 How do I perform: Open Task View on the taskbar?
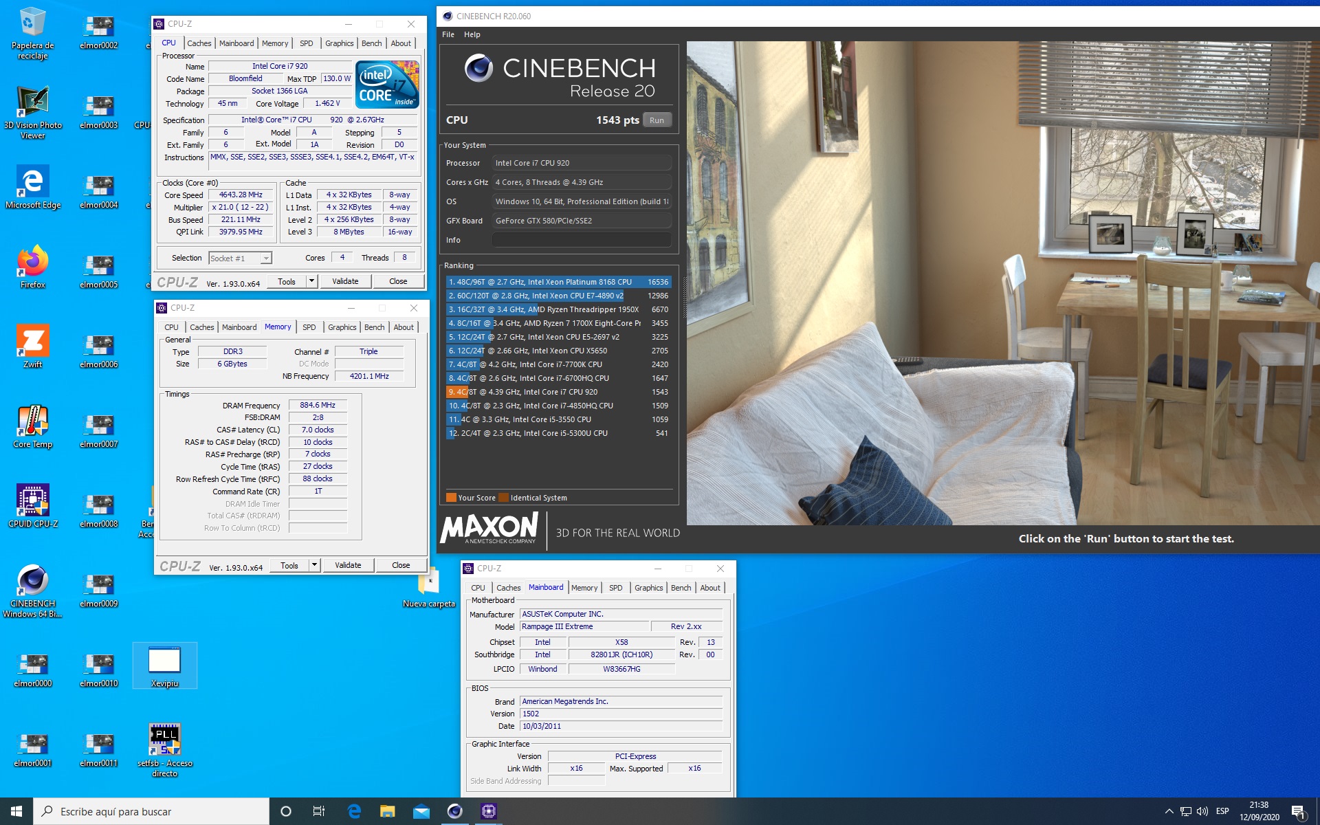click(x=319, y=811)
